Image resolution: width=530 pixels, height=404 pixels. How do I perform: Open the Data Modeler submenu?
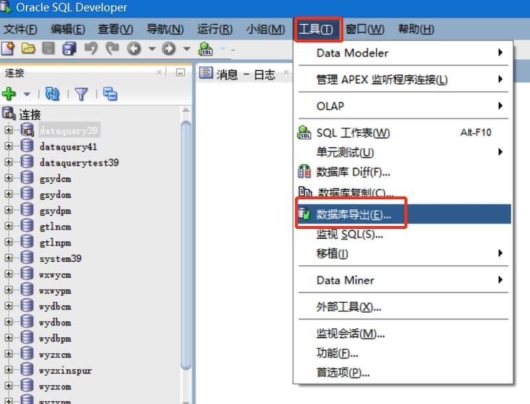click(x=403, y=53)
